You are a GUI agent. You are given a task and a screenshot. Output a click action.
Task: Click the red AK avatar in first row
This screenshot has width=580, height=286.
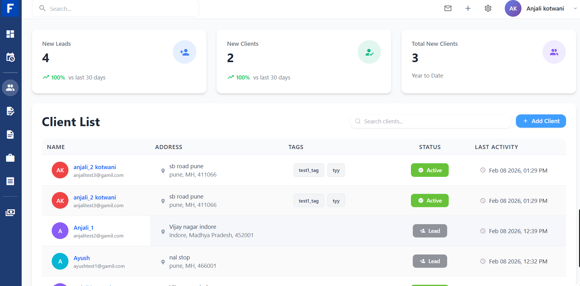[x=60, y=170]
